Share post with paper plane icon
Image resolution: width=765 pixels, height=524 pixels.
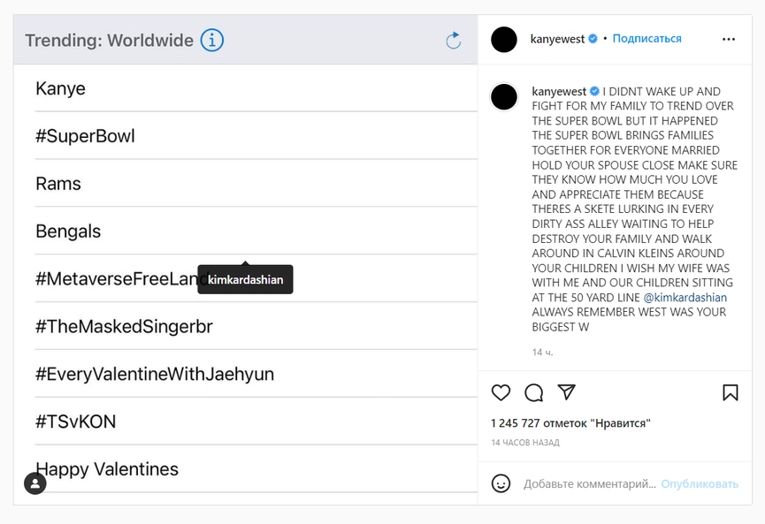point(567,391)
